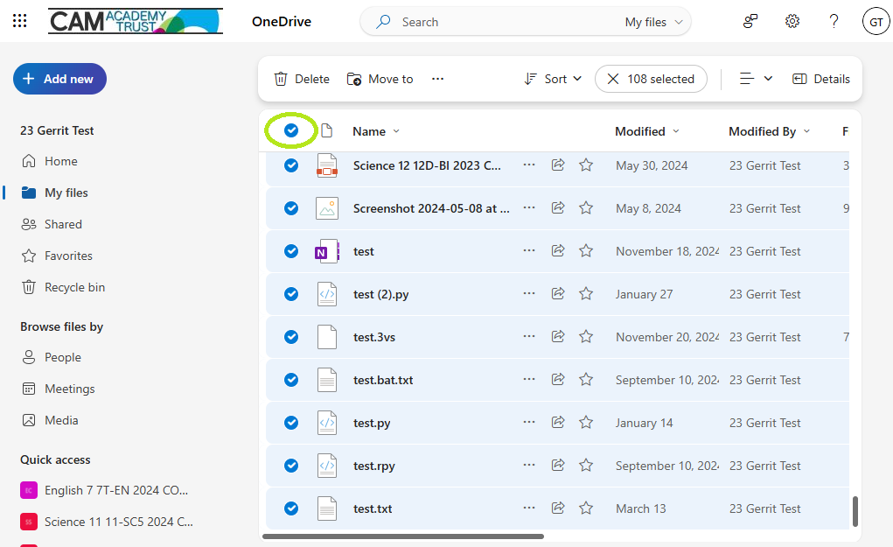Open Shared in sidebar
Viewport: 893px width, 547px height.
pos(52,224)
